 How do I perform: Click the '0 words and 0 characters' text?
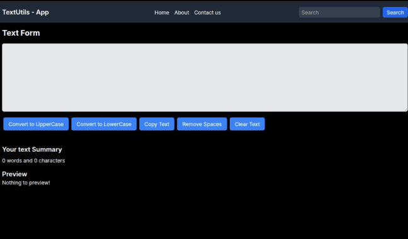(x=33, y=161)
